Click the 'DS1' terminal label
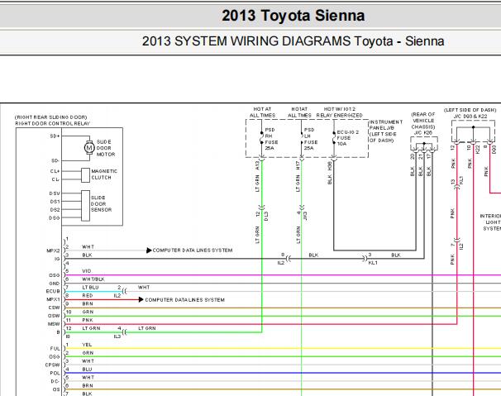The width and height of the screenshot is (501, 396). point(55,202)
